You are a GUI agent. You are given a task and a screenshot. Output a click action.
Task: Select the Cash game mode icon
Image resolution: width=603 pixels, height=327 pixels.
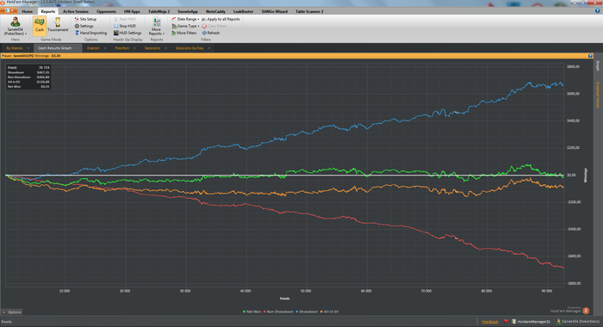(40, 25)
